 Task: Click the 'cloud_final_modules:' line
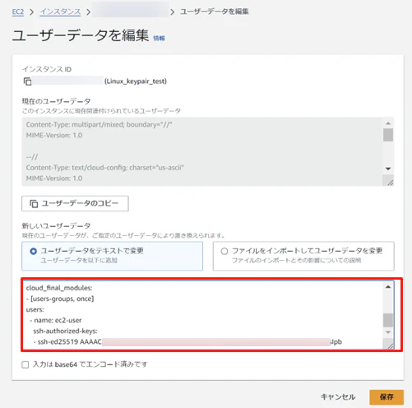[59, 288]
